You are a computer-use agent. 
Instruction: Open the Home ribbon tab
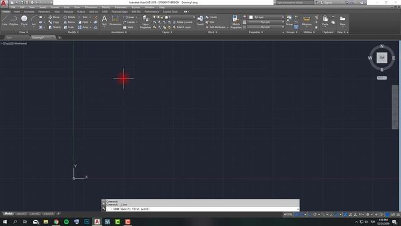pyautogui.click(x=6, y=12)
